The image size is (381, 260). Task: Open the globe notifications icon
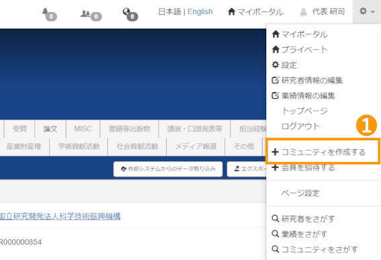pyautogui.click(x=130, y=14)
